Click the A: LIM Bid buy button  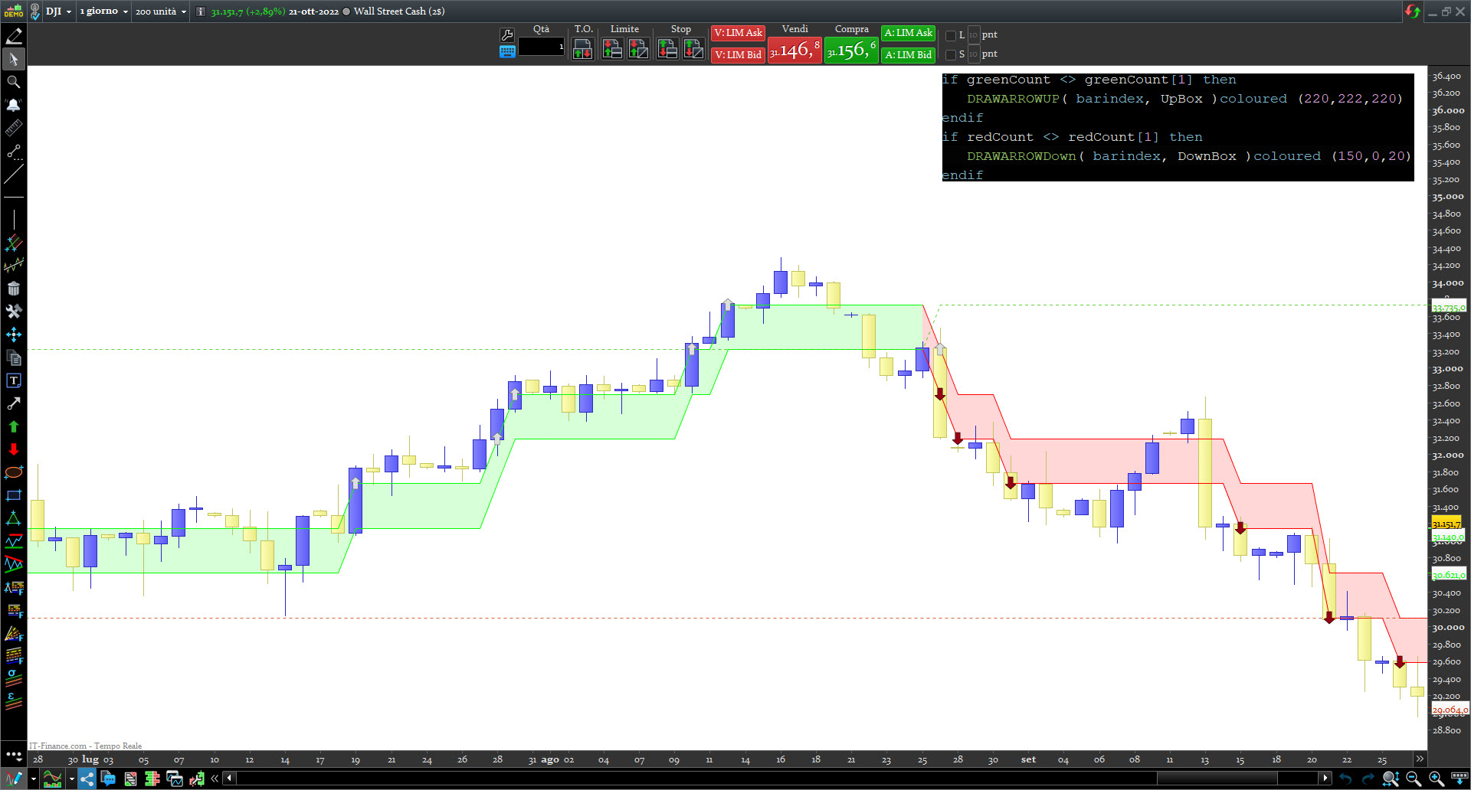click(908, 55)
